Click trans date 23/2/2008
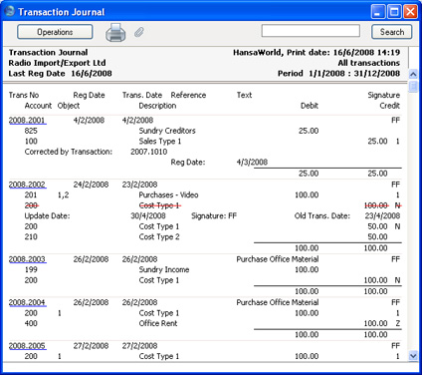The height and width of the screenshot is (375, 422). pyautogui.click(x=139, y=185)
